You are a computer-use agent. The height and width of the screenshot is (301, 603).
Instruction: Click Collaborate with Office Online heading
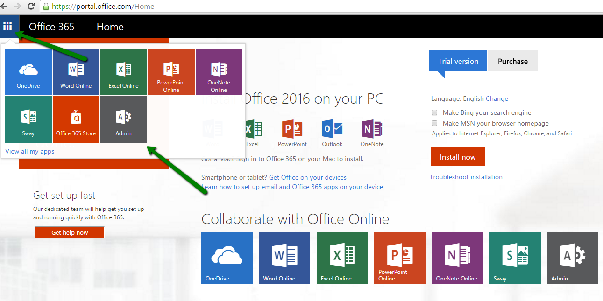coord(295,219)
